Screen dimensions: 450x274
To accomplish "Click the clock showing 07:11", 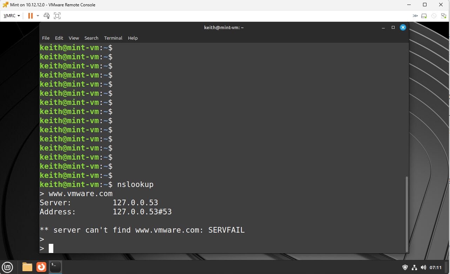I will tap(436, 267).
